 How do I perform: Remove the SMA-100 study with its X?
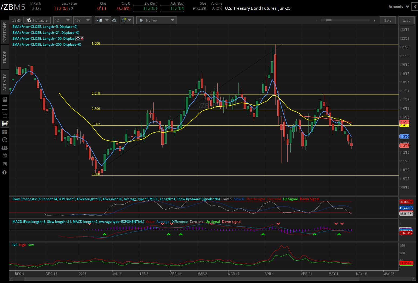tap(82, 38)
